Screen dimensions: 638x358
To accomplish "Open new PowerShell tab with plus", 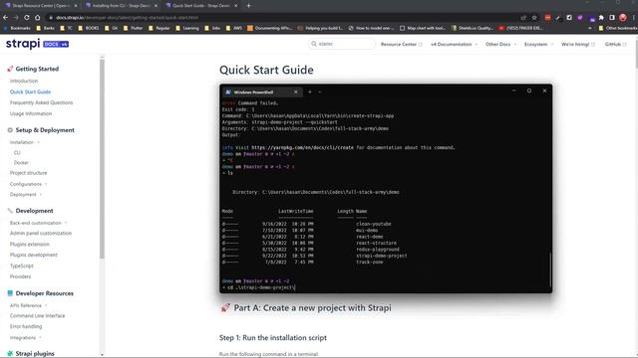I will (310, 92).
